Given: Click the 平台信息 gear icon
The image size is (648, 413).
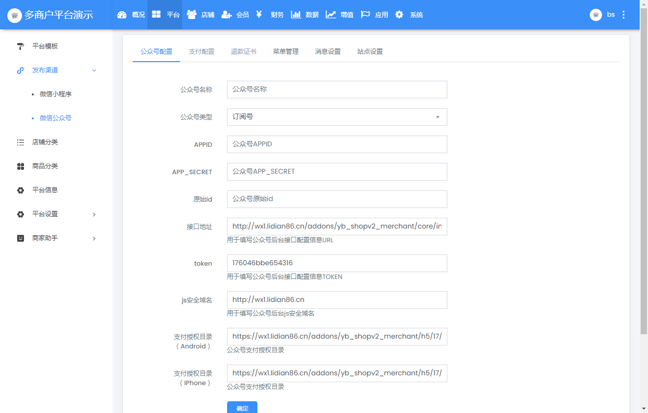Looking at the screenshot, I should click(21, 190).
